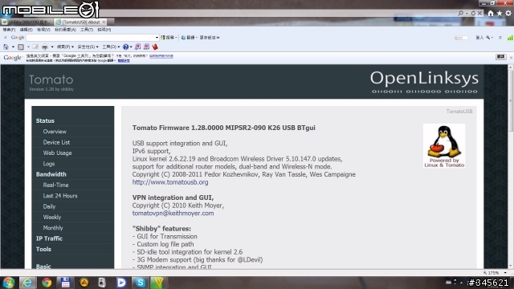Click orange round app icon in taskbar
Viewport: 514px width, 289px height.
[84, 283]
